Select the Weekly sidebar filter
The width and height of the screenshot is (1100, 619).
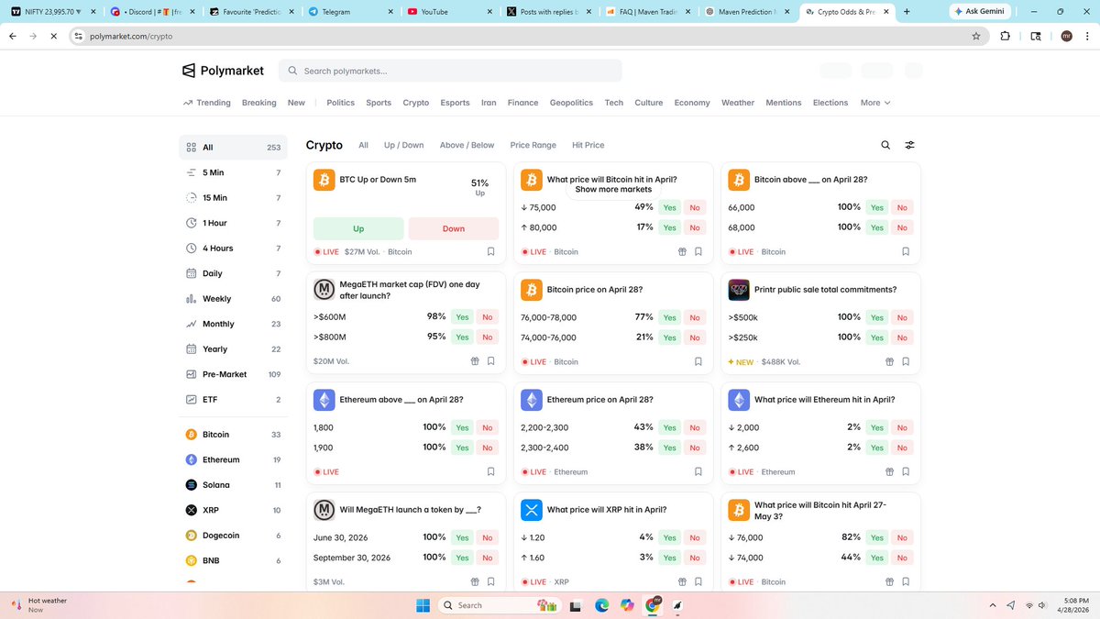pos(233,299)
